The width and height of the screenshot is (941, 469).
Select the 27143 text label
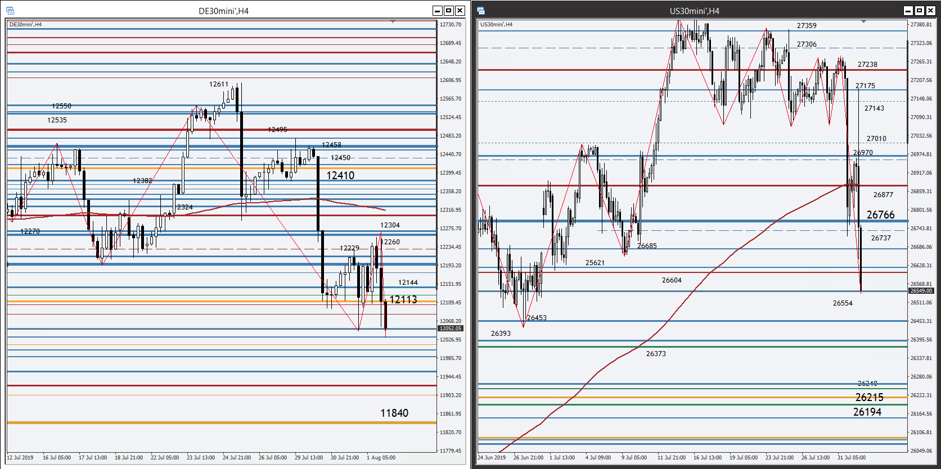(874, 108)
